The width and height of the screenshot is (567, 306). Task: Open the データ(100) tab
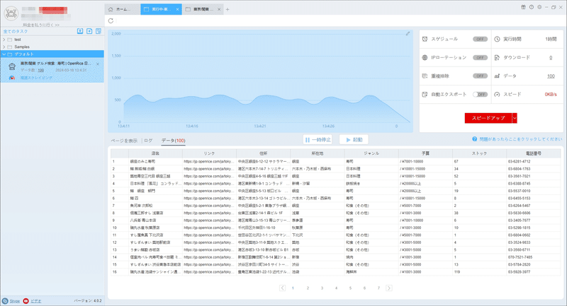coord(173,141)
